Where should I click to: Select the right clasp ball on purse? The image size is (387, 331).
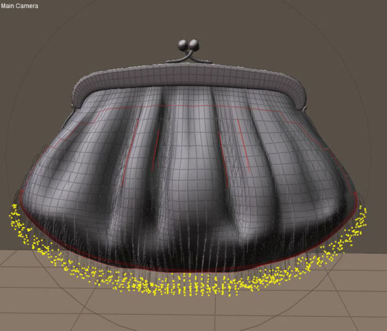194,45
